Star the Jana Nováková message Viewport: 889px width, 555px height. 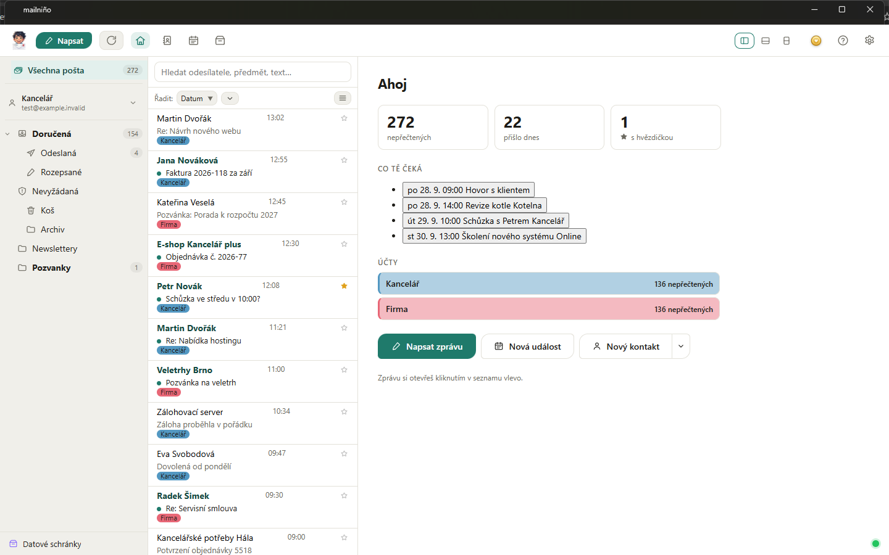click(x=344, y=160)
